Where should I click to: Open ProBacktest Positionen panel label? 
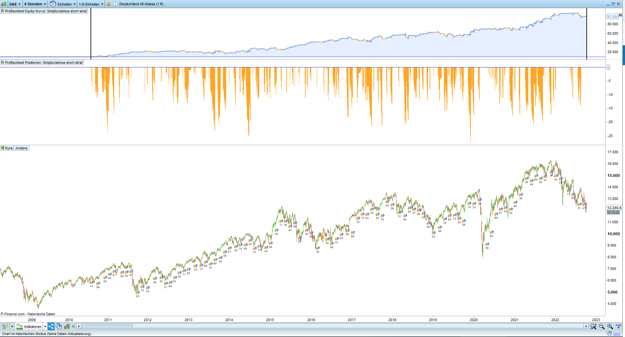click(x=42, y=63)
